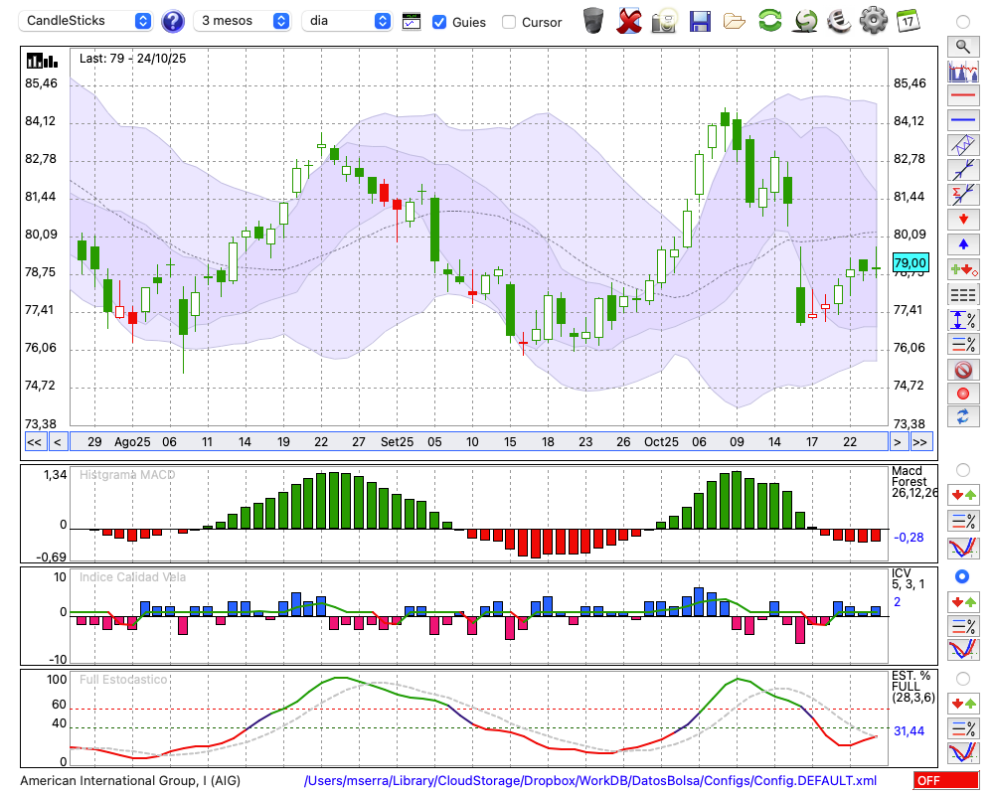The image size is (994, 795).
Task: Click the date axis scroll bar
Action: [479, 442]
